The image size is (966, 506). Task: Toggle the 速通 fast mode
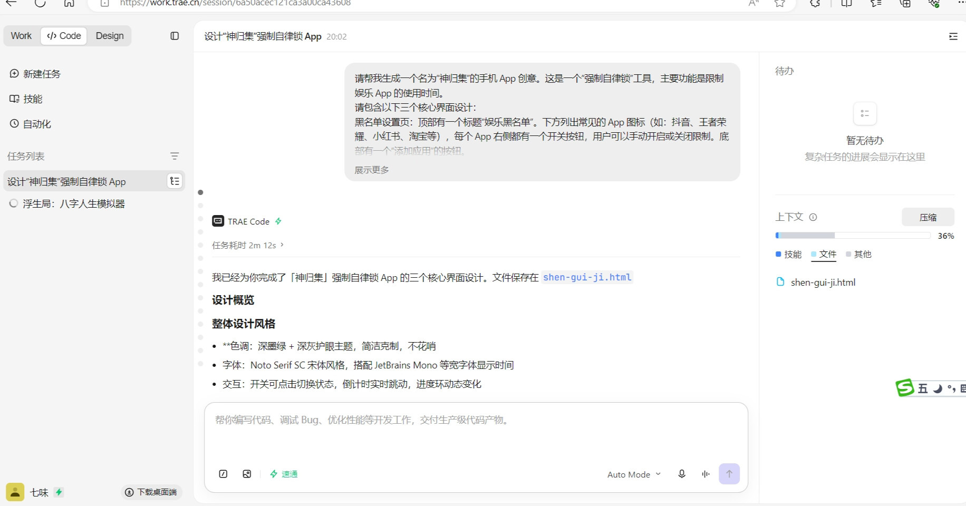point(284,474)
